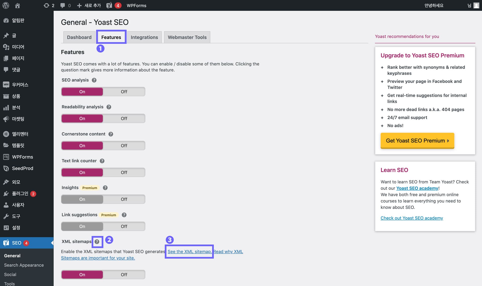Expand the Elementor sidebar menu
Viewport: 482px width, 286px height.
pos(20,134)
